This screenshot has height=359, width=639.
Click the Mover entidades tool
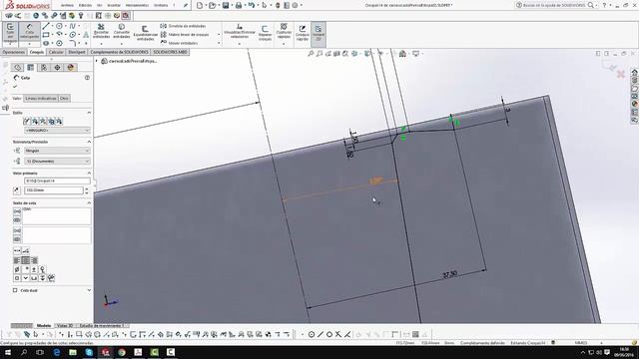180,43
